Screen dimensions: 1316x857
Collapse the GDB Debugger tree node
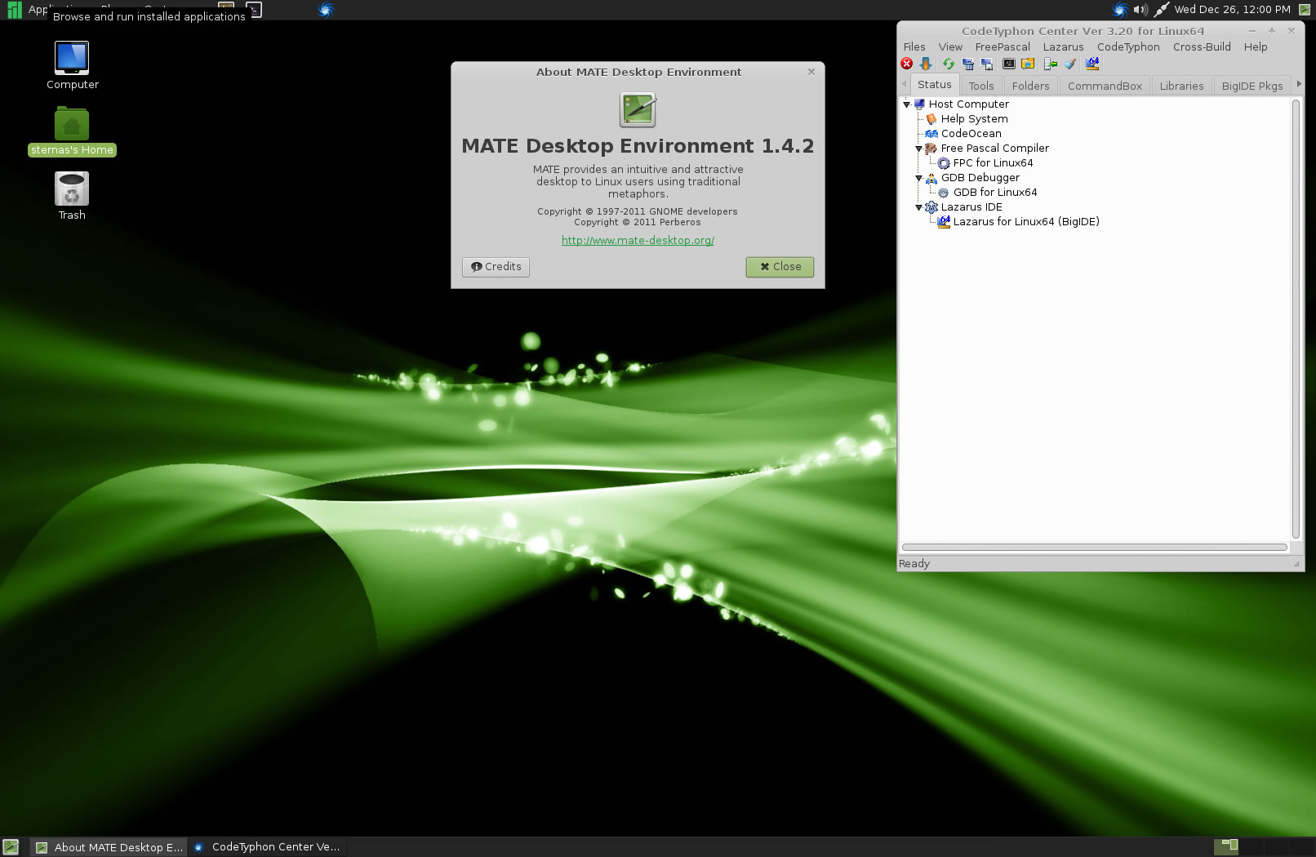tap(918, 178)
